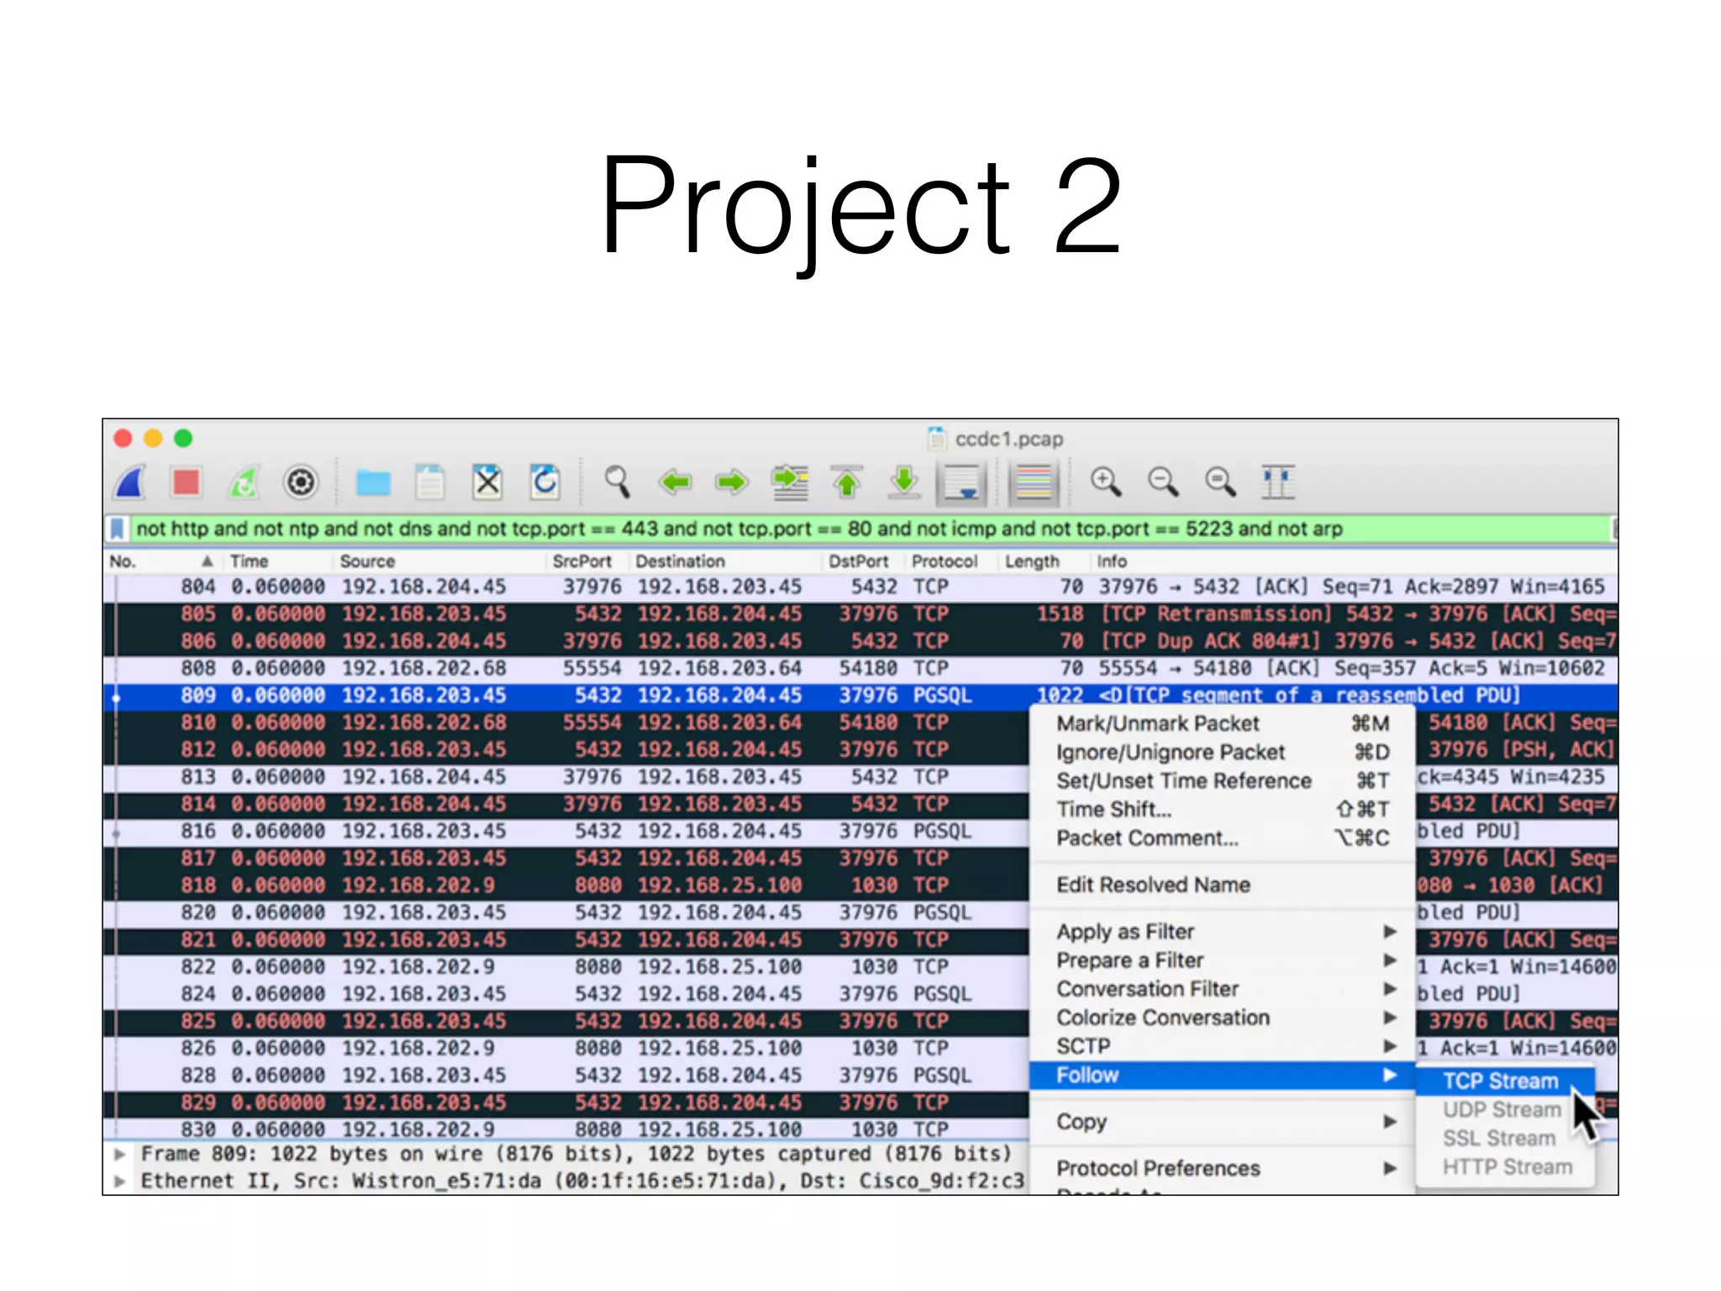The height and width of the screenshot is (1291, 1721).
Task: Sort by the No. column header
Action: 123,561
